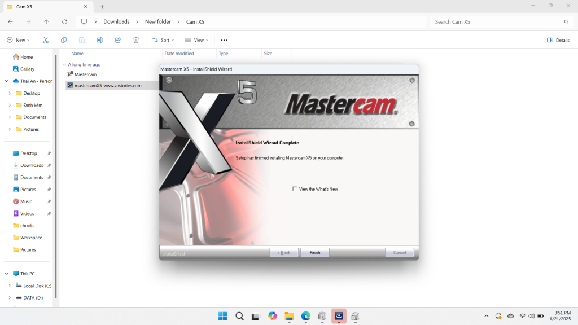This screenshot has height=325, width=578.
Task: Open the See more ellipsis menu
Action: coord(224,40)
